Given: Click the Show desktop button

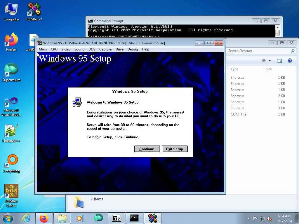Looking at the screenshot, I should click(297, 218).
